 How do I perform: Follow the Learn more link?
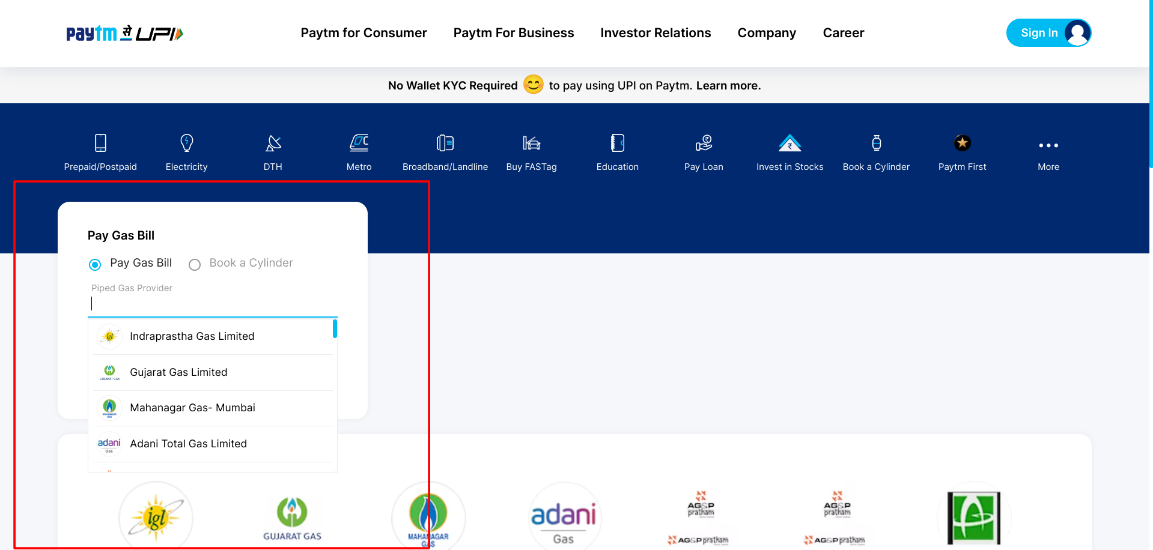click(728, 86)
